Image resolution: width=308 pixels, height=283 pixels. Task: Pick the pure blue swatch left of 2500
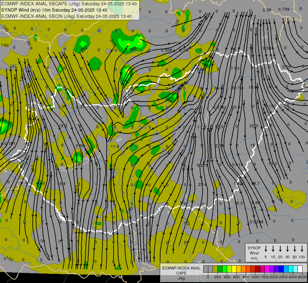coord(281,269)
